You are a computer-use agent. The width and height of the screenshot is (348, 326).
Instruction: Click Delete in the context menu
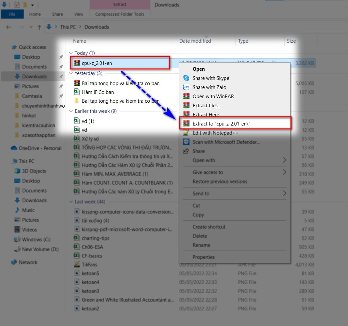(x=200, y=236)
